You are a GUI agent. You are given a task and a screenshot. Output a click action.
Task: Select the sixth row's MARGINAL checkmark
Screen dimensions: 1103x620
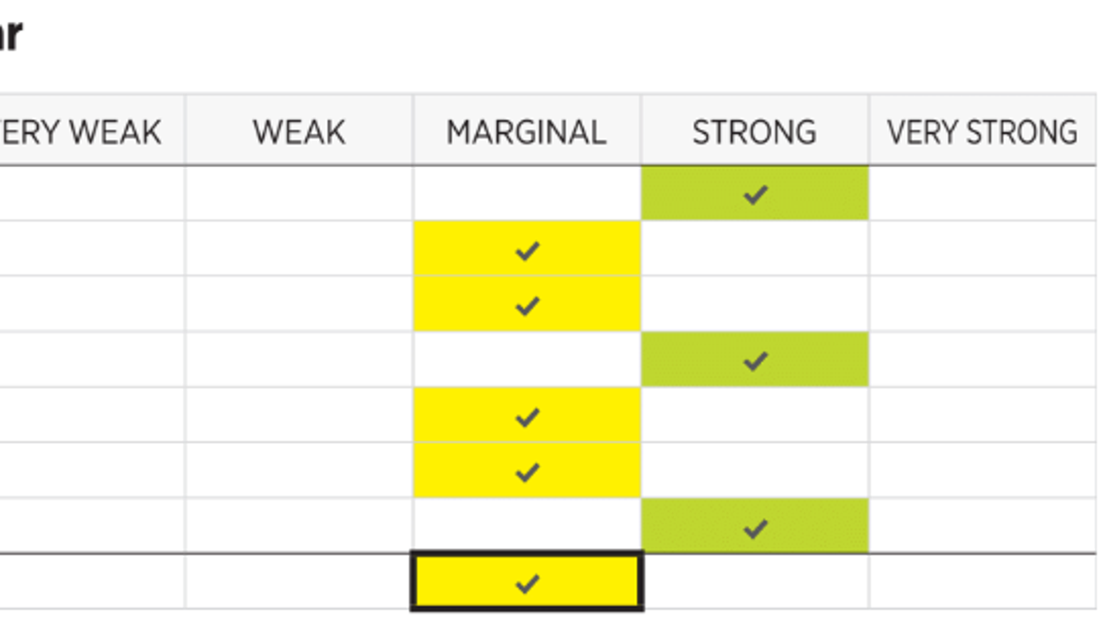pos(528,472)
